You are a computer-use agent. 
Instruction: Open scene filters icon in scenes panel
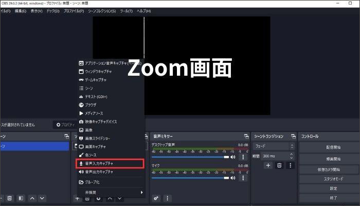click(21, 198)
